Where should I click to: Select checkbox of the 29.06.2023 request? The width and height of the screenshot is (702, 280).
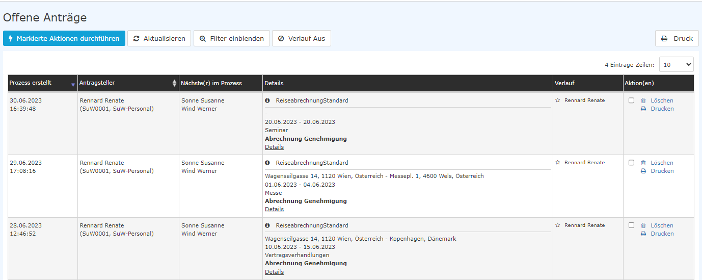tap(631, 163)
